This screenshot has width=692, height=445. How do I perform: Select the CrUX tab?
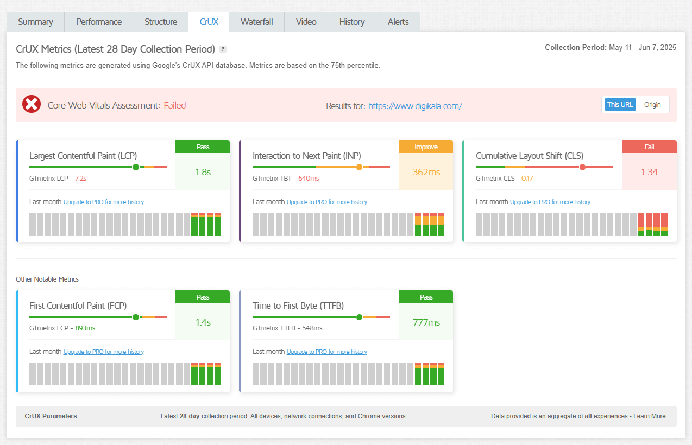click(209, 22)
